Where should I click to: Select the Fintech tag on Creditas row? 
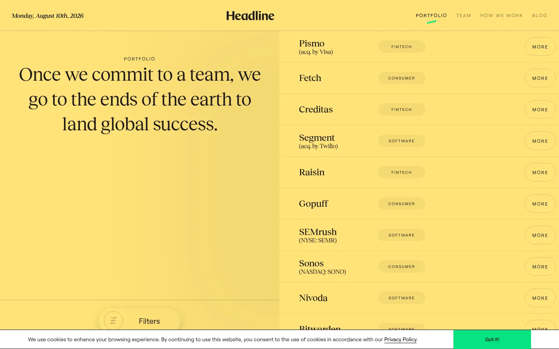[402, 109]
